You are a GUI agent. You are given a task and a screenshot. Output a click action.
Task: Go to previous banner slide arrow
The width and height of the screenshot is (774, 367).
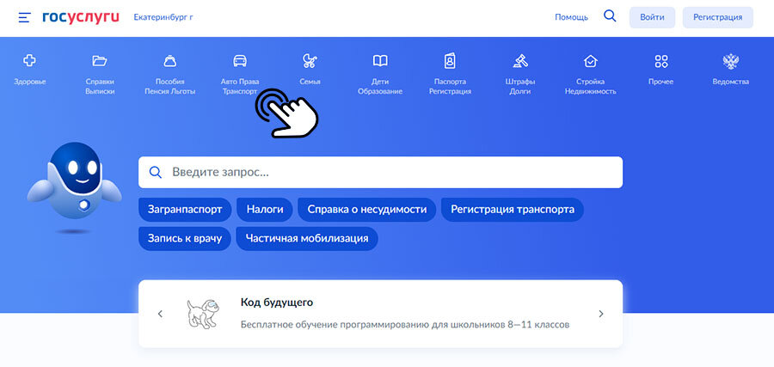point(160,314)
